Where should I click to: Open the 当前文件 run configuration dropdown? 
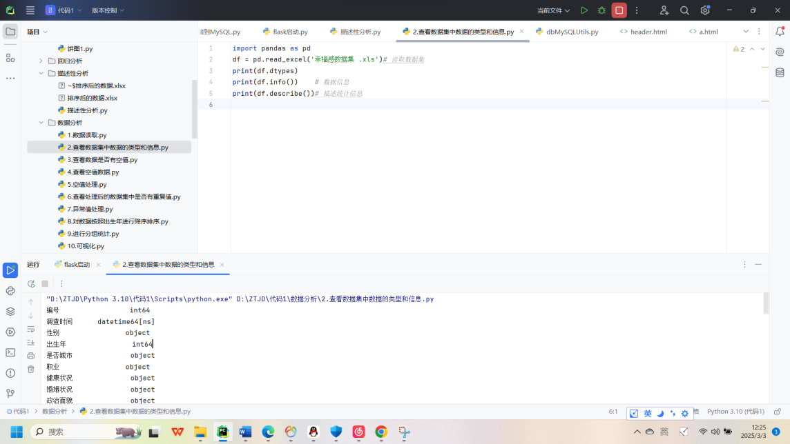coord(553,10)
